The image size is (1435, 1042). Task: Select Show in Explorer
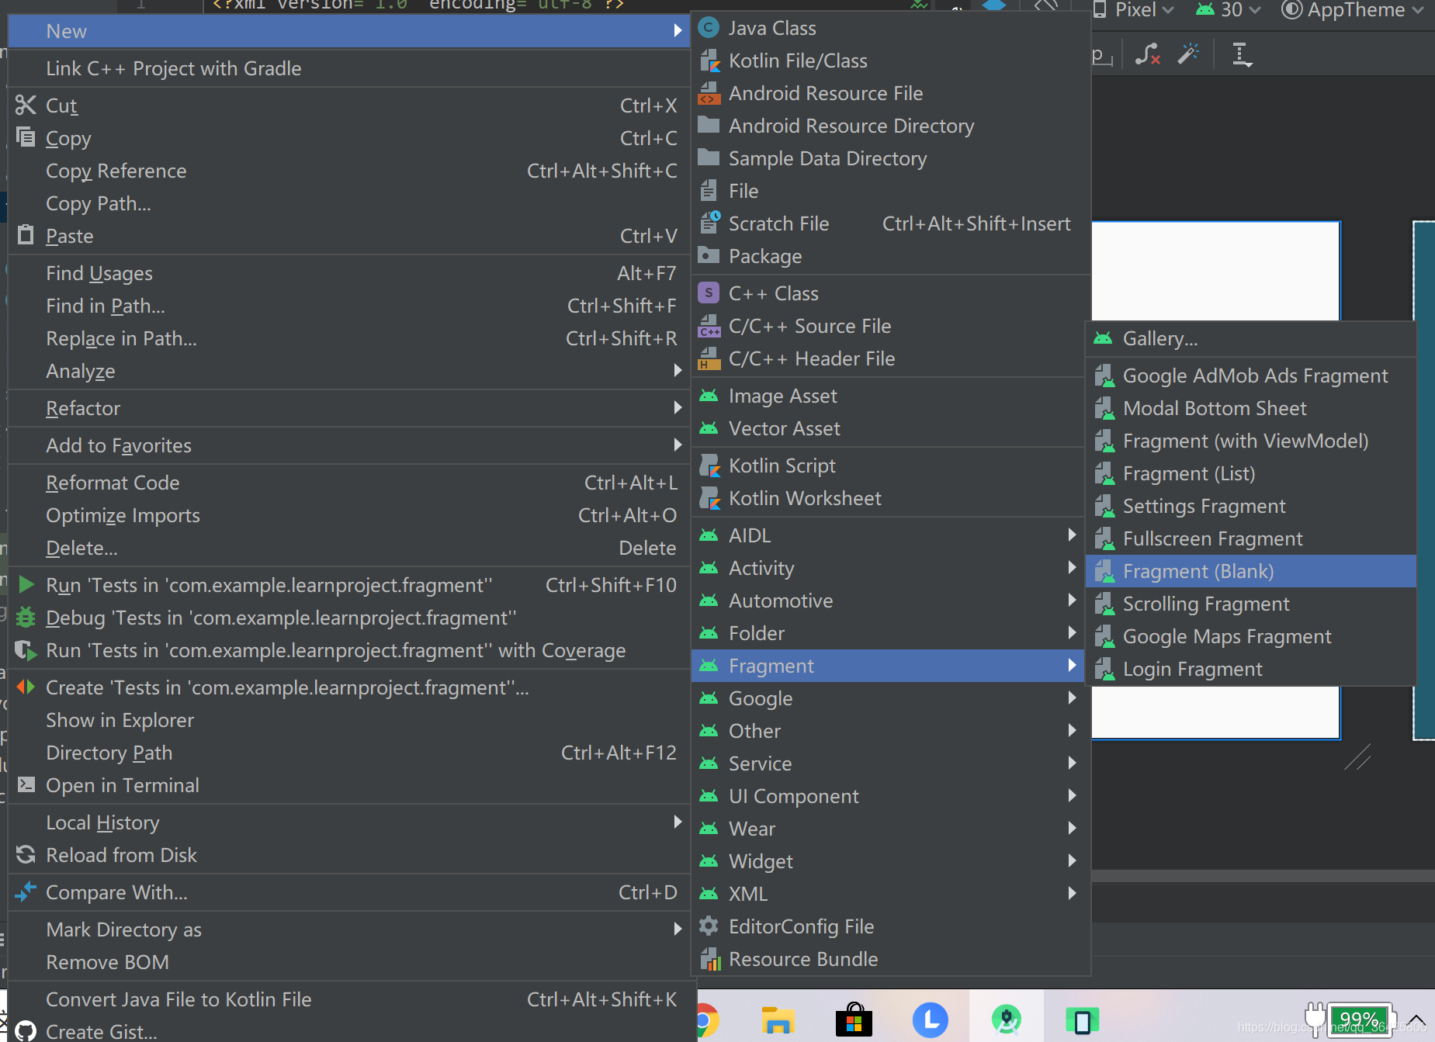(x=349, y=720)
